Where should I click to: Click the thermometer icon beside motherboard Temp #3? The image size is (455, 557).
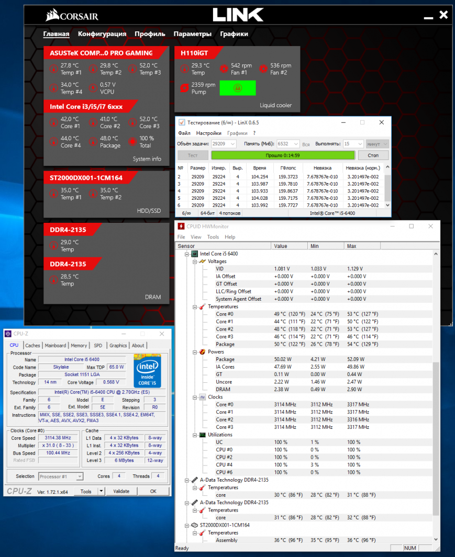click(132, 69)
